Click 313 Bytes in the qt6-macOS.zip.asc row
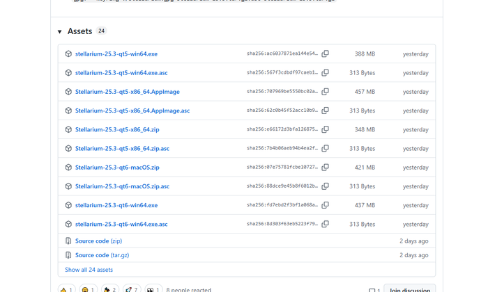Image resolution: width=488 pixels, height=292 pixels. pos(363,186)
